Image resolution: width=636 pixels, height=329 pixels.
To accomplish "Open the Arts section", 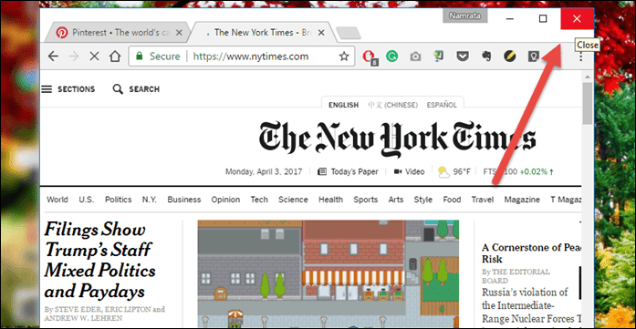I will coord(396,200).
